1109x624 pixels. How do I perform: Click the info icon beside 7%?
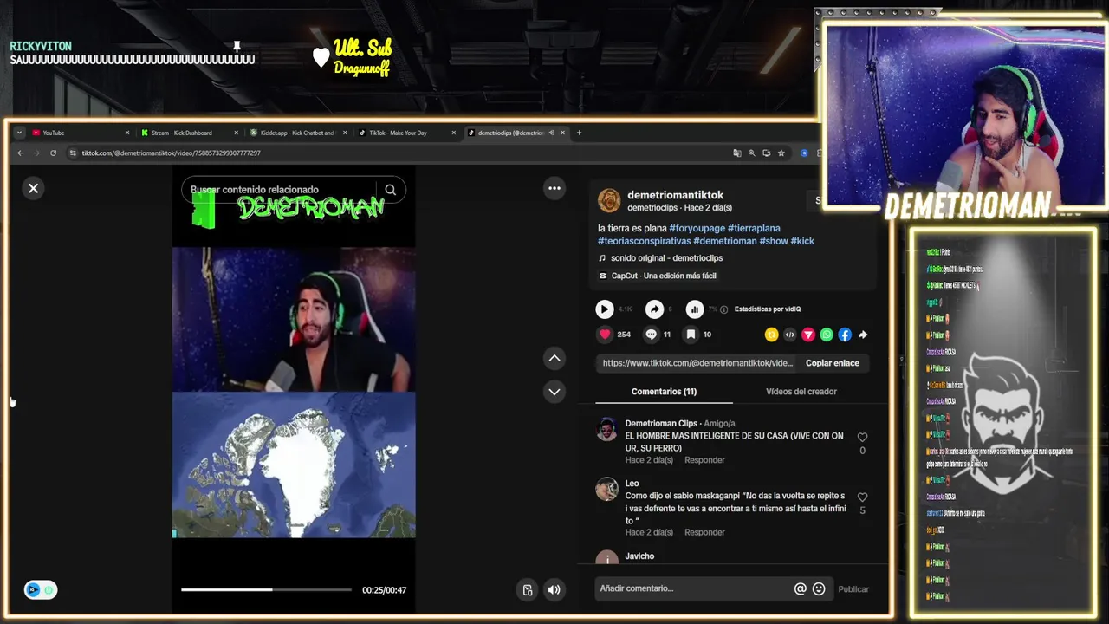click(725, 309)
